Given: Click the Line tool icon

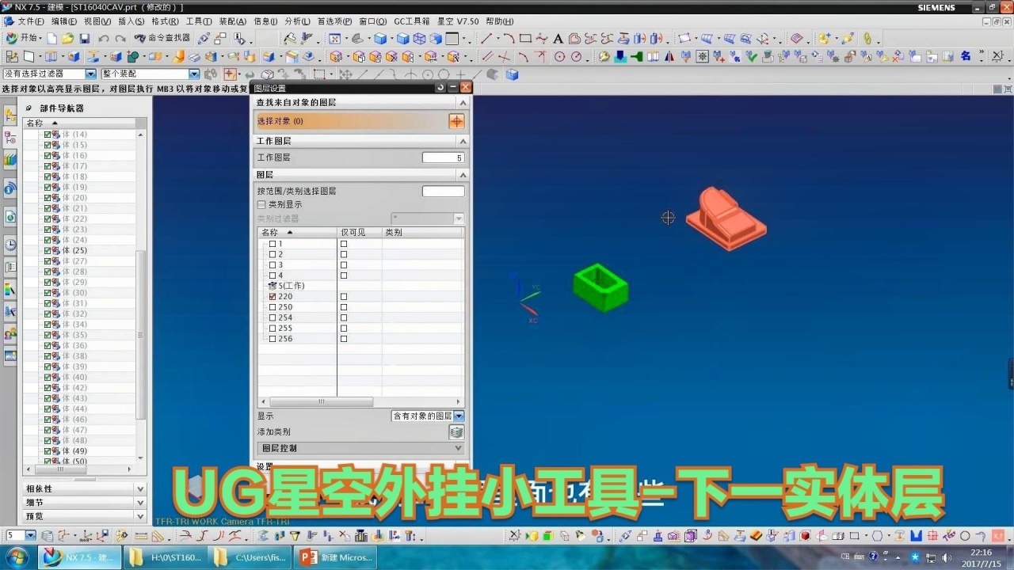Looking at the screenshot, I should (x=486, y=38).
